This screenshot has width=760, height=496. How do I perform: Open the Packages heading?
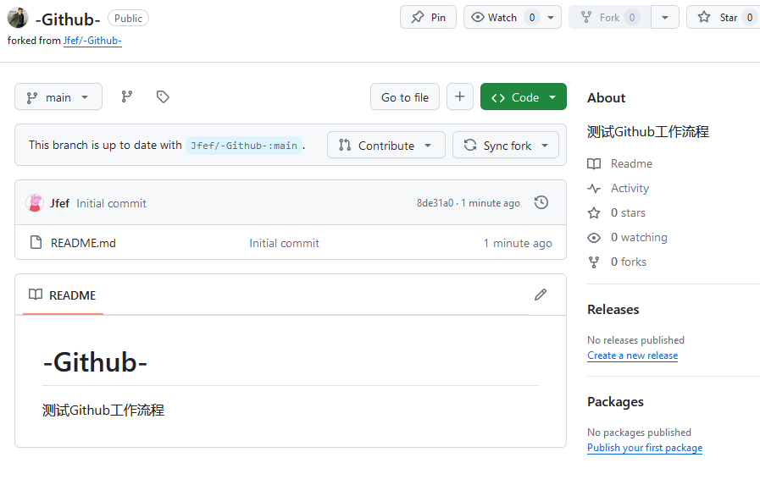click(x=615, y=402)
